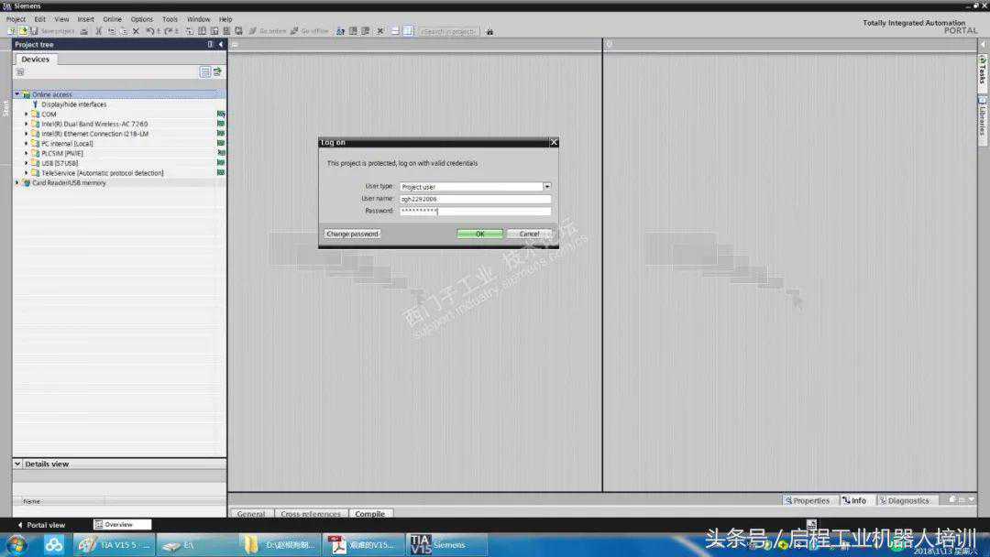990x557 pixels.
Task: Click the Save project toolbar icon
Action: pos(35,31)
